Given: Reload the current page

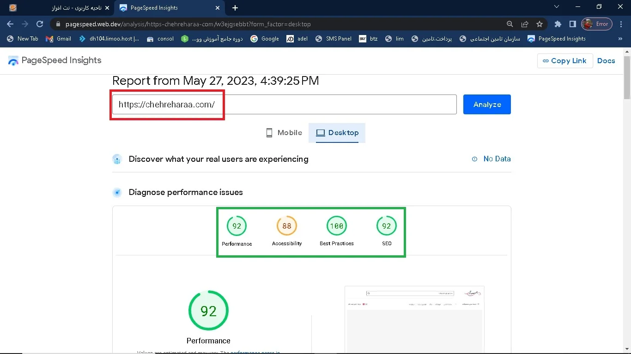Looking at the screenshot, I should [x=40, y=24].
